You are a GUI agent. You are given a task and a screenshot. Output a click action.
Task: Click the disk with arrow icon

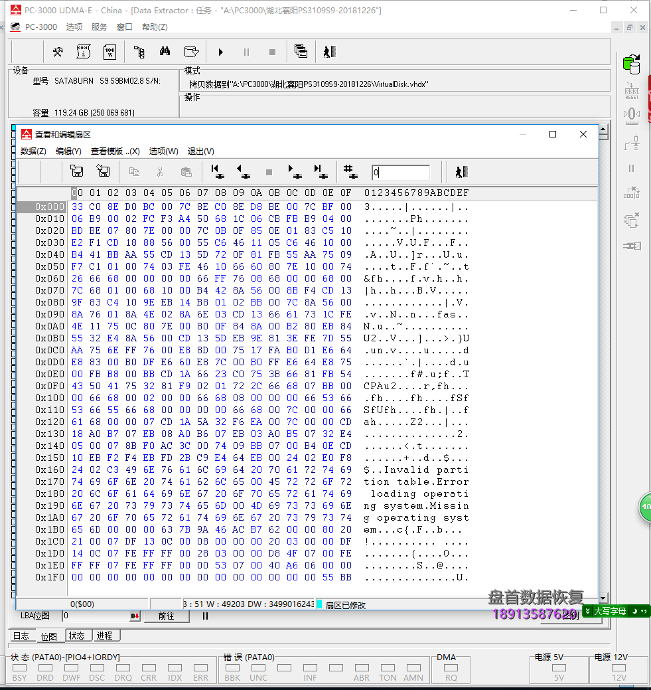[x=191, y=52]
